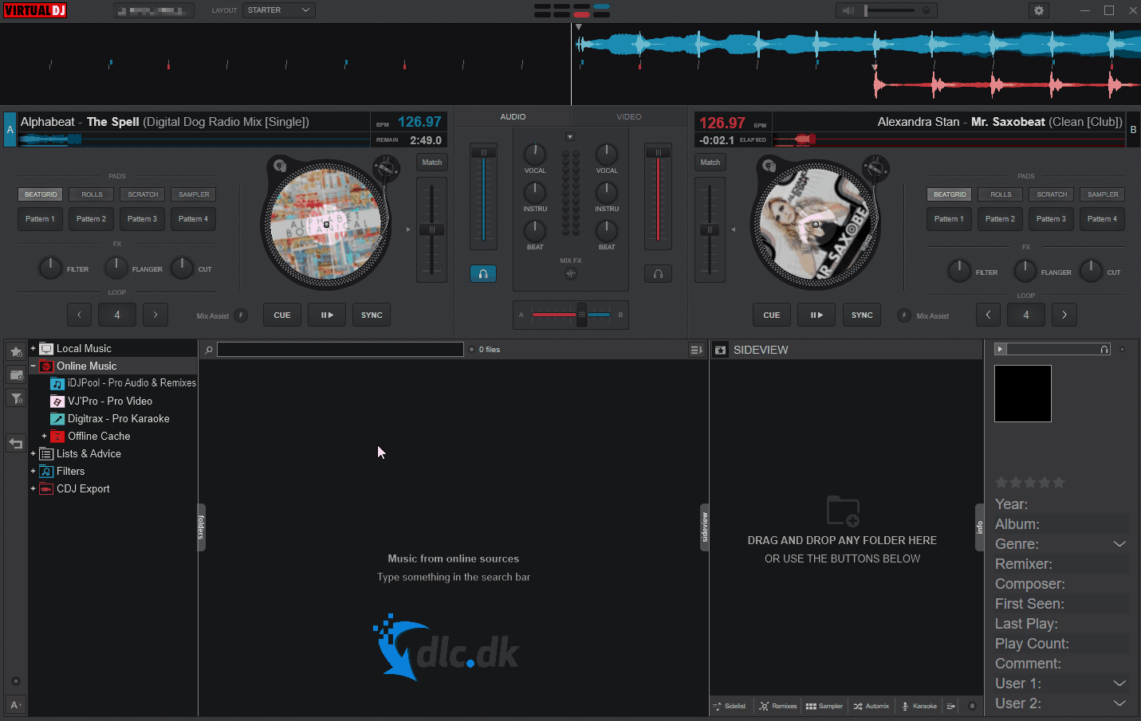Click the add virtual folder icon in the sidebar
The image size is (1141, 721).
[x=16, y=374]
